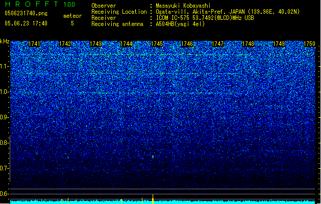Image resolution: width=321 pixels, height=204 pixels.
Task: Click the HROFFT program title
Action: pos(32,4)
